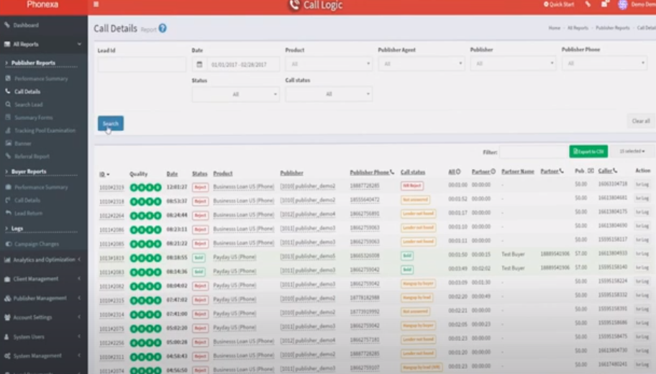Click the phone icon in top header
The height and width of the screenshot is (374, 656).
588,4
